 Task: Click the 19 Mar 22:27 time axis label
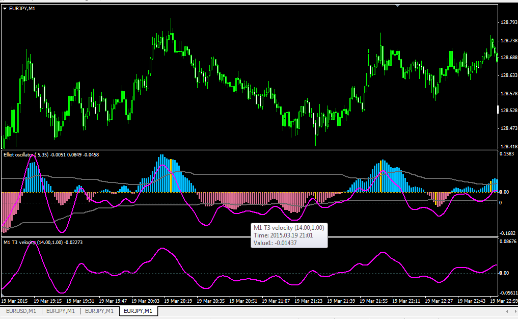pyautogui.click(x=439, y=301)
